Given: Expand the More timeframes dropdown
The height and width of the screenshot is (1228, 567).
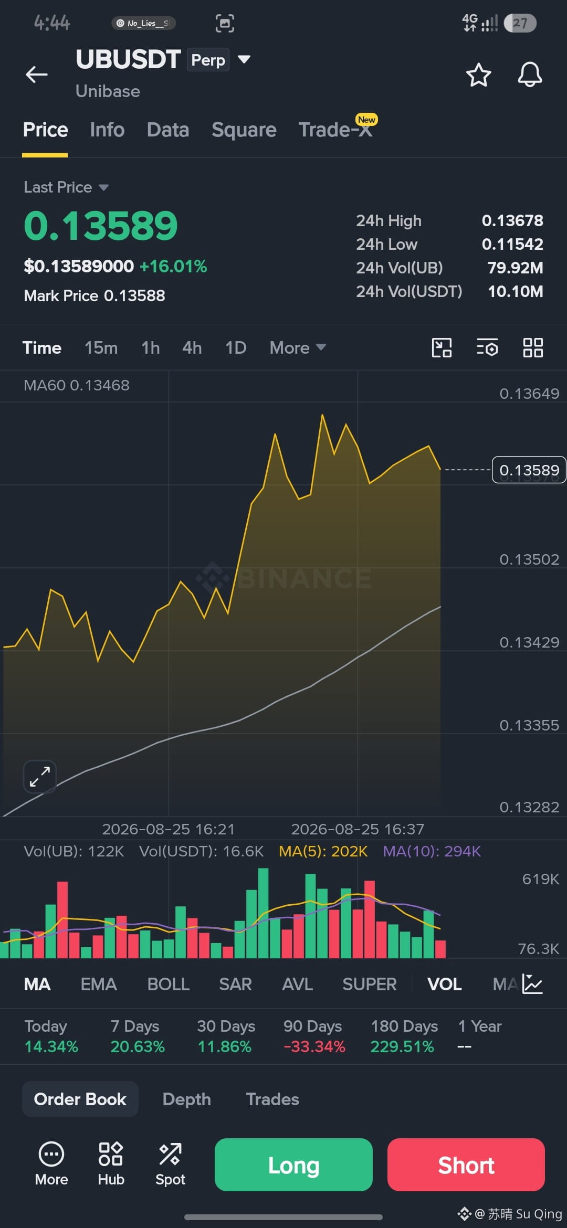Looking at the screenshot, I should (298, 348).
